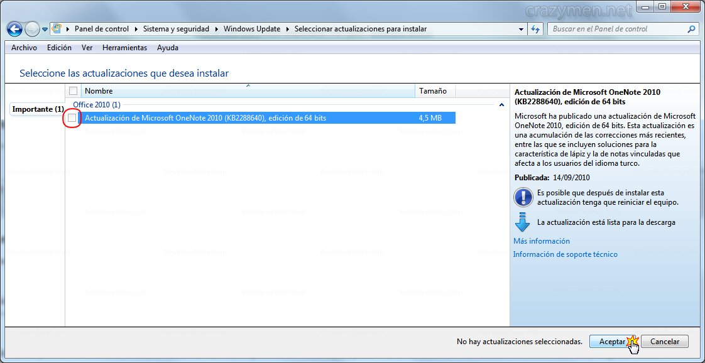Click the Aceptar button
The height and width of the screenshot is (363, 705).
click(612, 342)
